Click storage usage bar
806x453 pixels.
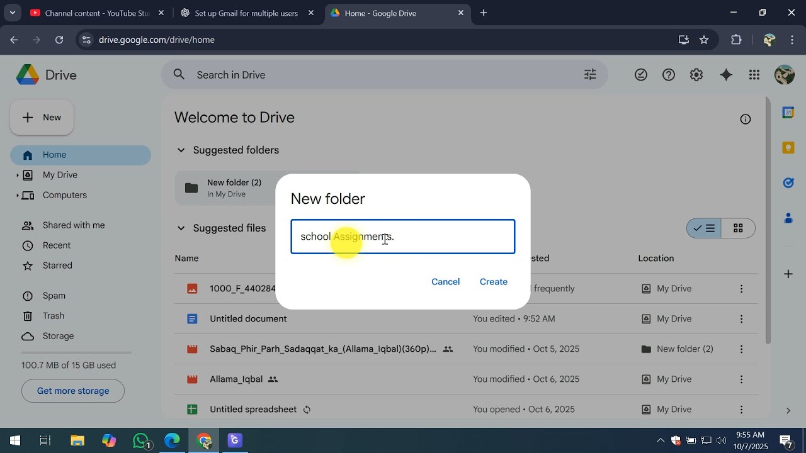[x=77, y=353]
